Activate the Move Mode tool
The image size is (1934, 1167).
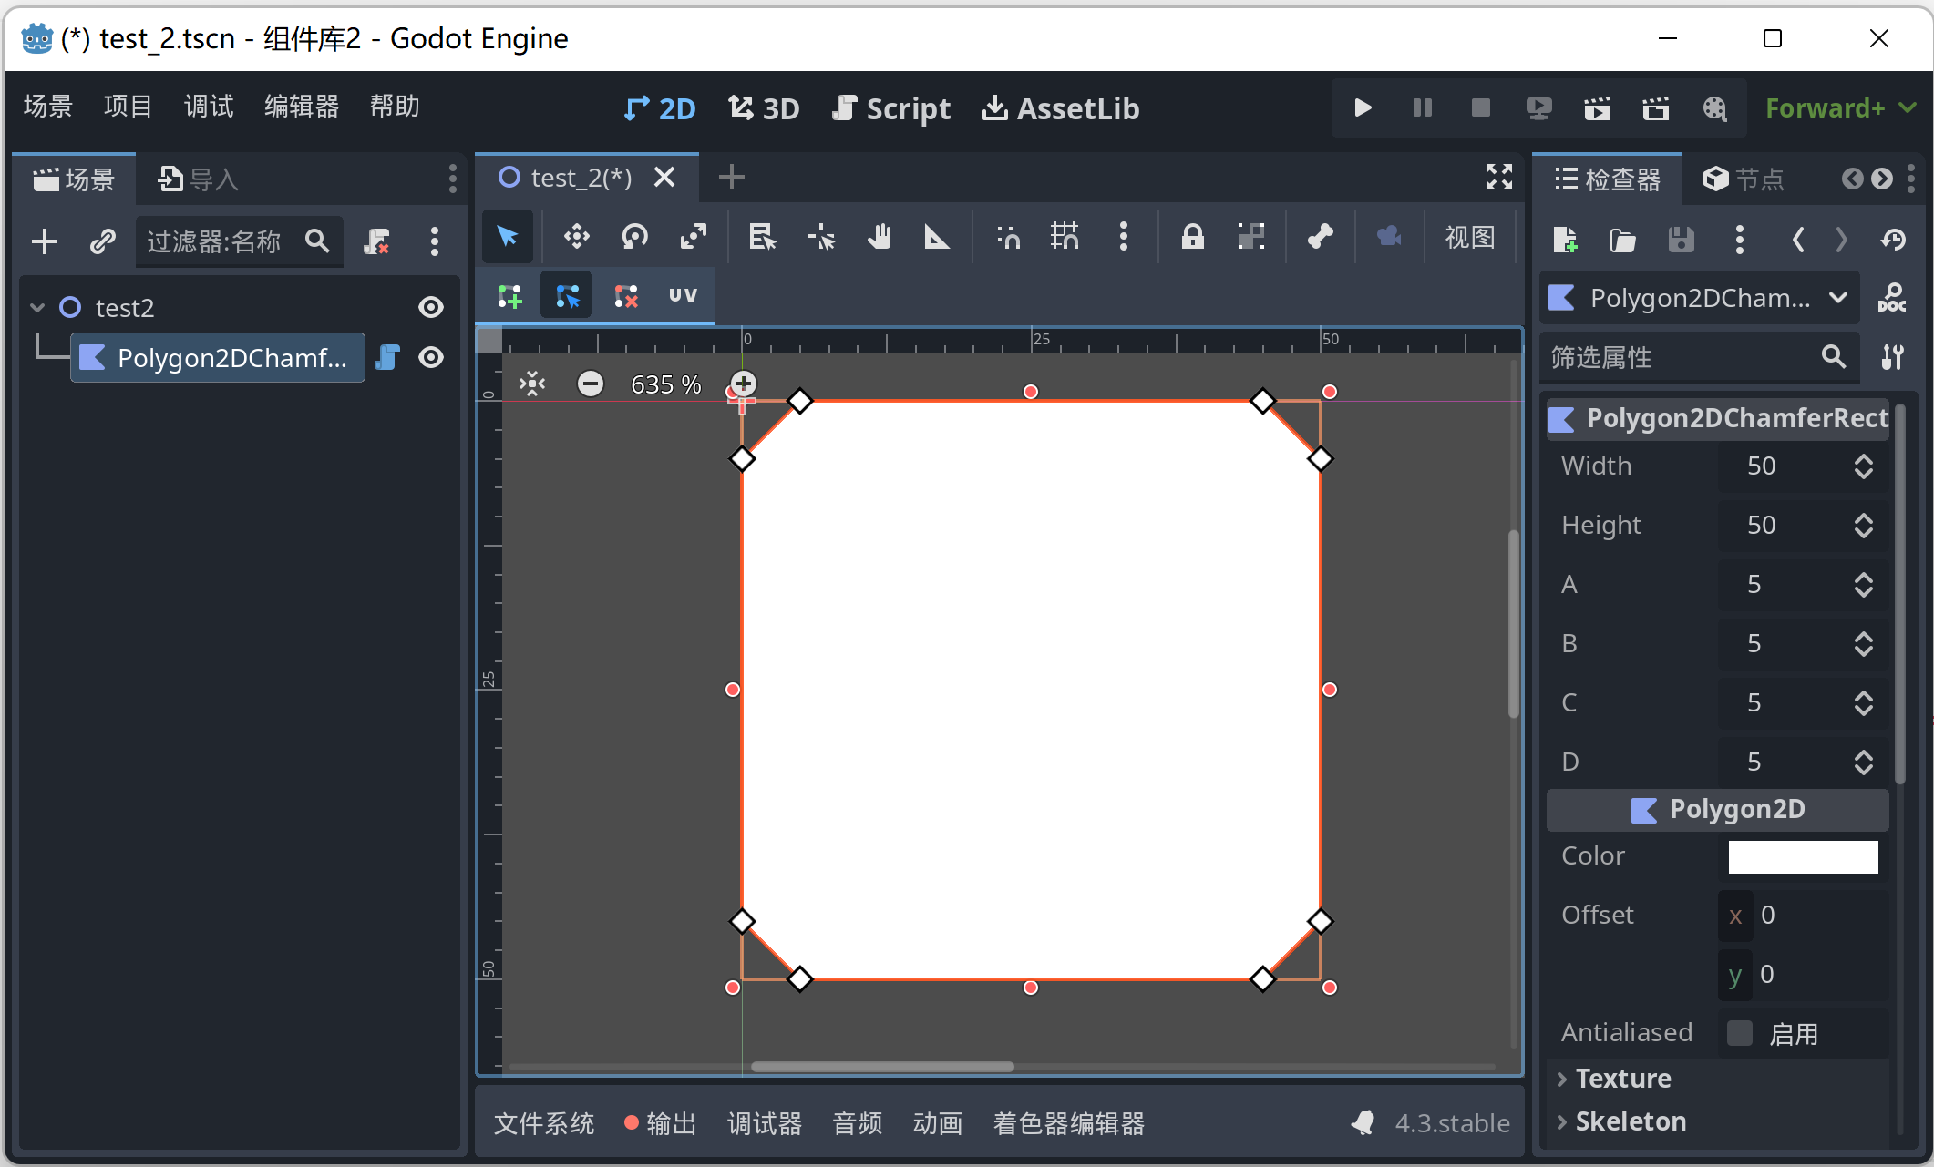[576, 238]
